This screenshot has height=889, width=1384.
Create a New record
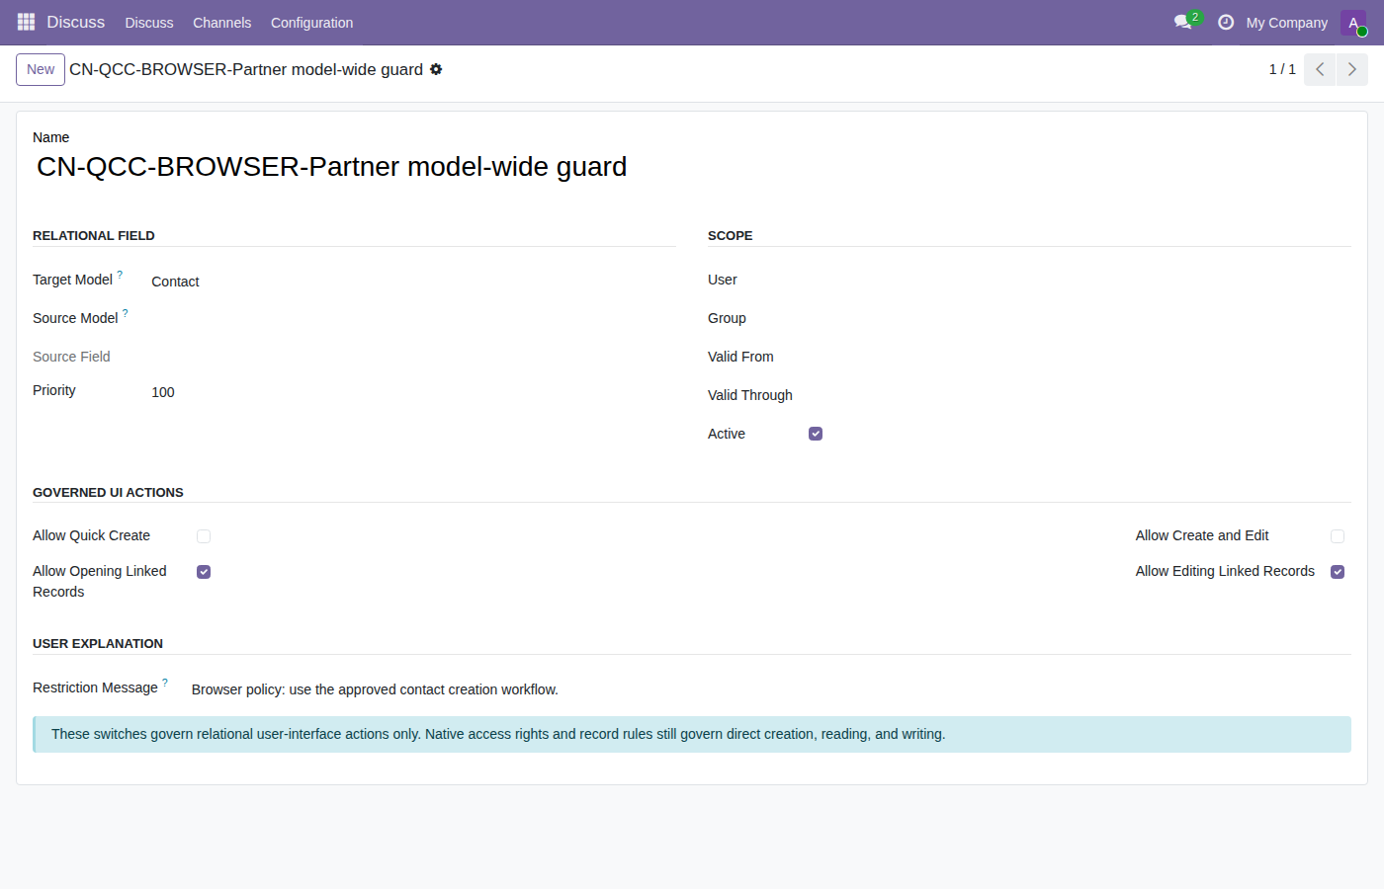coord(41,69)
